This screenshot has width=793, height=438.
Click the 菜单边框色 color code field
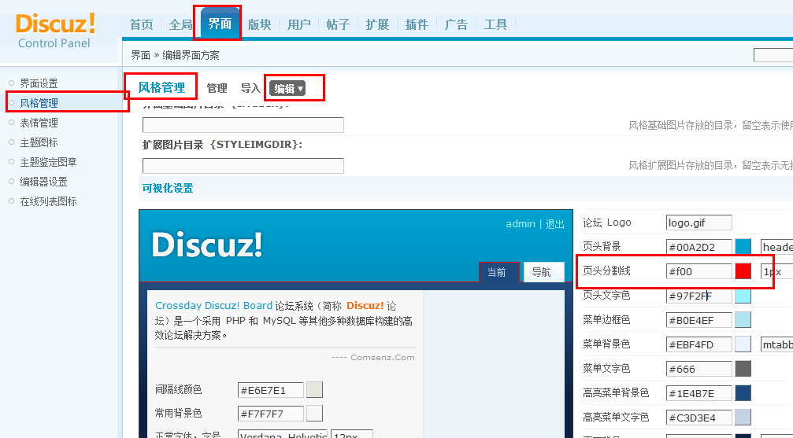click(x=699, y=320)
